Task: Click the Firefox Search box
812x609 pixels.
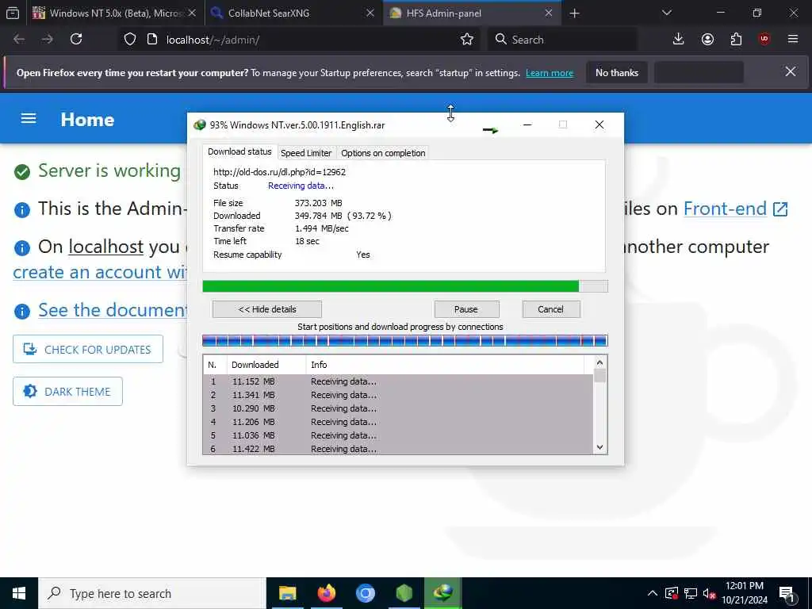Action: point(562,40)
